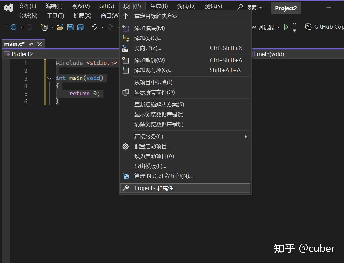Open the 调试(D) menu
Screen dimensions: 344x263
click(x=186, y=6)
